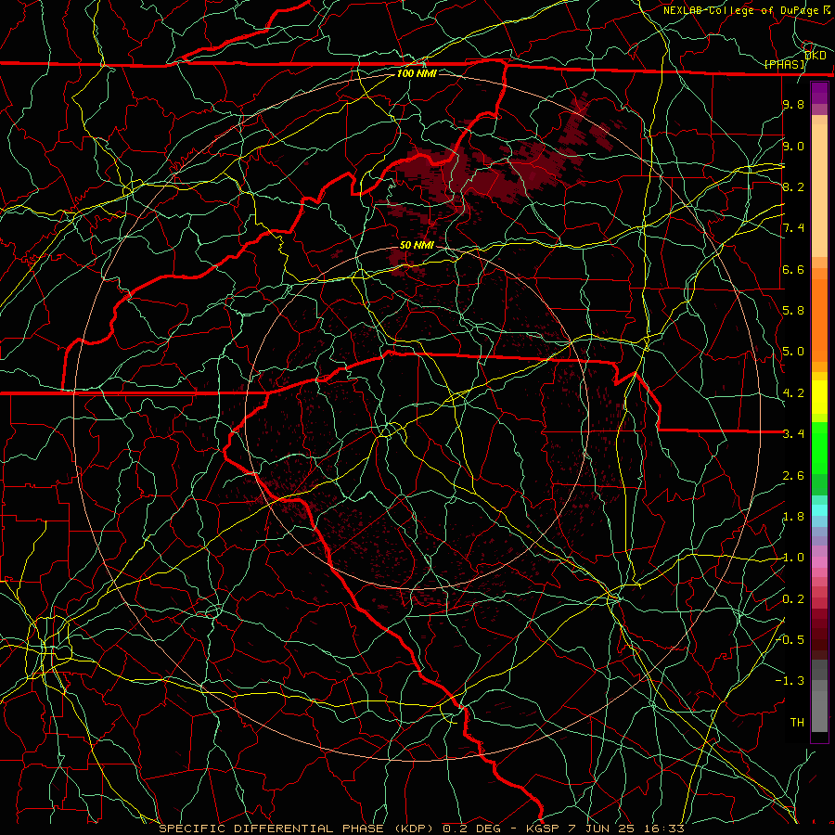Select the 2.6 legend value

[793, 476]
